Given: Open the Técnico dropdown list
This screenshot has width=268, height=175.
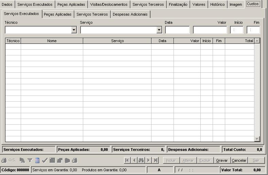Looking at the screenshot, I should pyautogui.click(x=74, y=30).
